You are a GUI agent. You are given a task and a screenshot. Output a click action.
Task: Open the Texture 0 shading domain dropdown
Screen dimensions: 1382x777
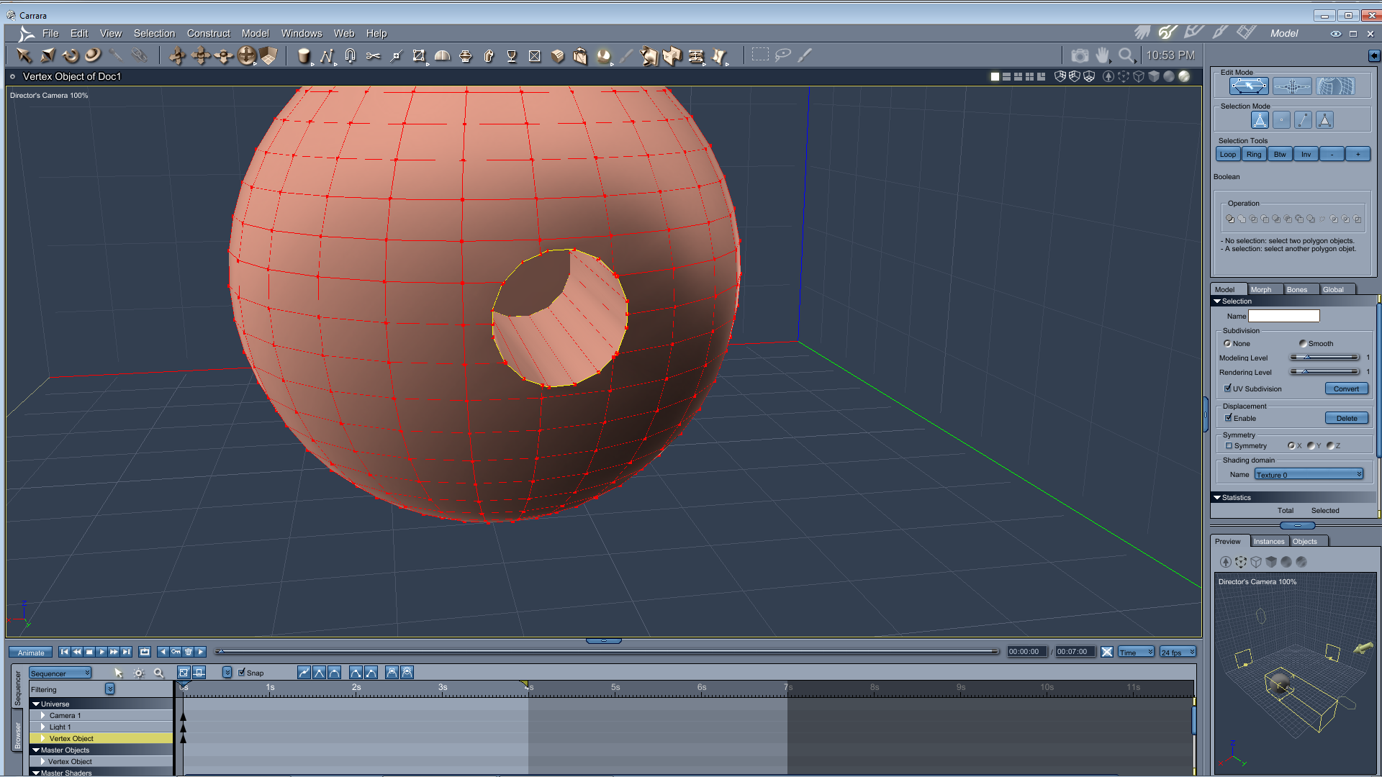[x=1309, y=475]
